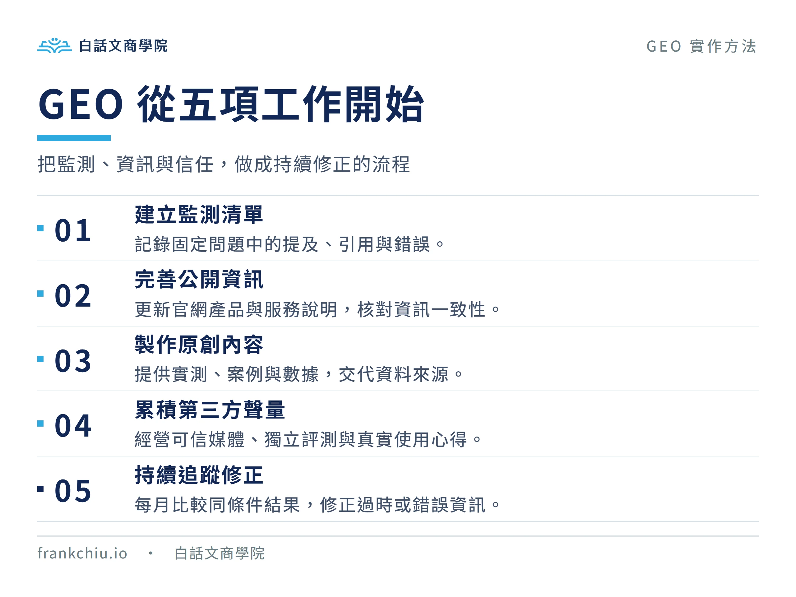Click the step number 01
The height and width of the screenshot is (597, 796).
coord(73,230)
